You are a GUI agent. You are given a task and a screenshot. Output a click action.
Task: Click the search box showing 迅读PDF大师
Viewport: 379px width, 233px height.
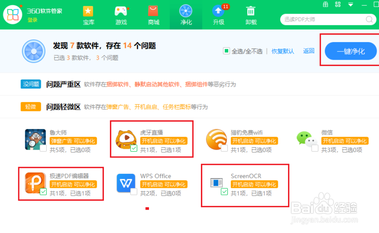point(328,19)
